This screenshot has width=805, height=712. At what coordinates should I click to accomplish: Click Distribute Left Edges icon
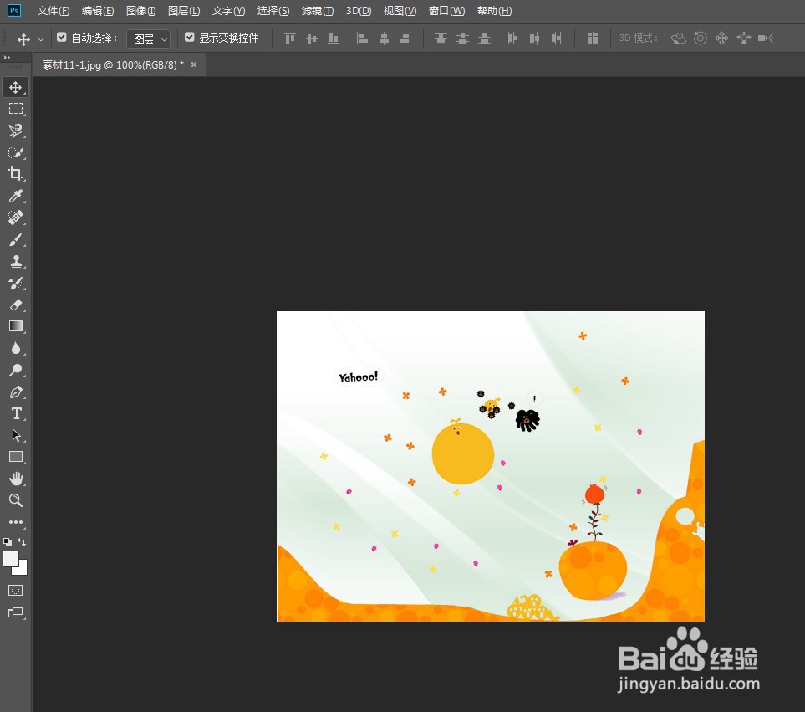[512, 38]
